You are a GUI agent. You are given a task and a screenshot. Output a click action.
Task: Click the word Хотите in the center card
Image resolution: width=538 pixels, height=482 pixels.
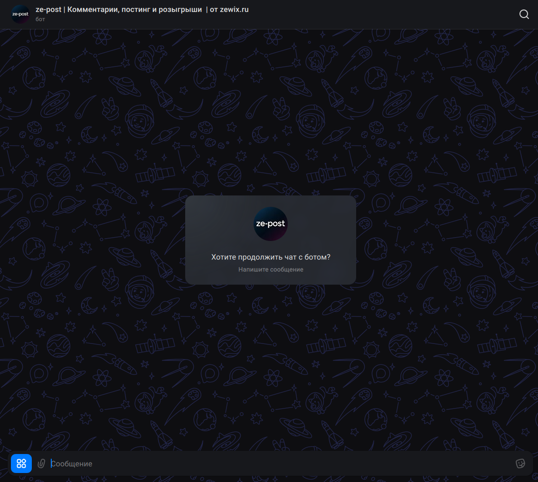click(223, 257)
